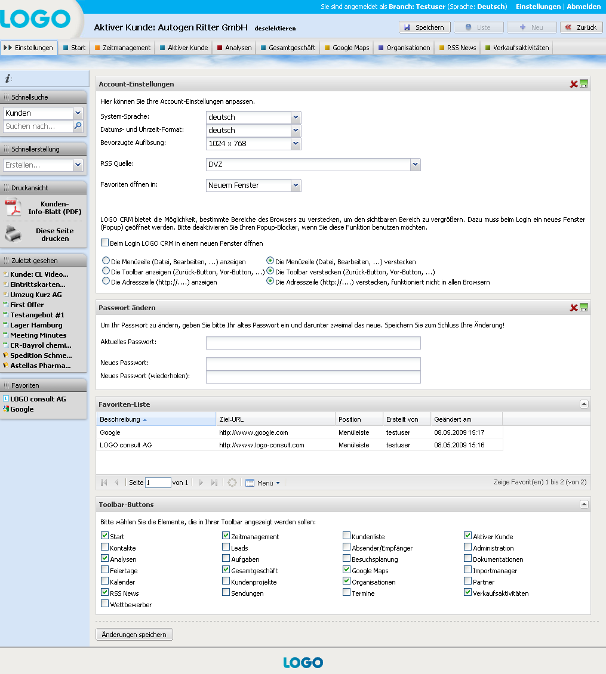606x674 pixels.
Task: Check the Wettbewerber toolbar checkbox
Action: coord(104,604)
